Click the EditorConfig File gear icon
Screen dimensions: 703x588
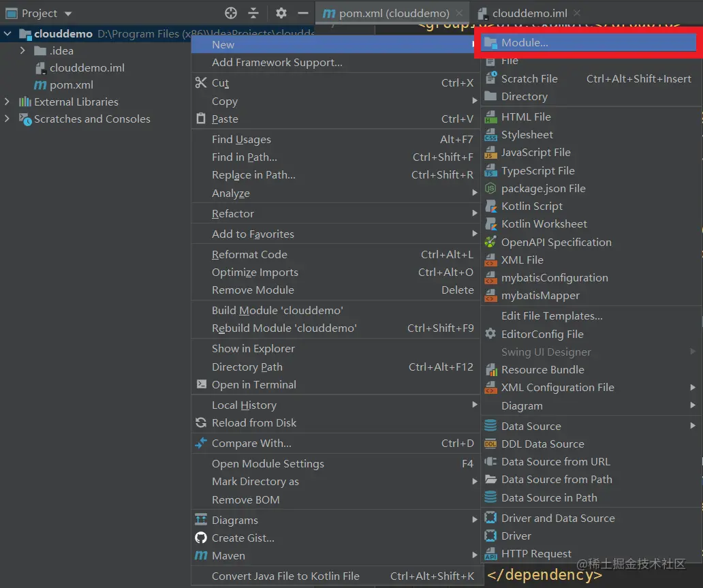point(491,334)
